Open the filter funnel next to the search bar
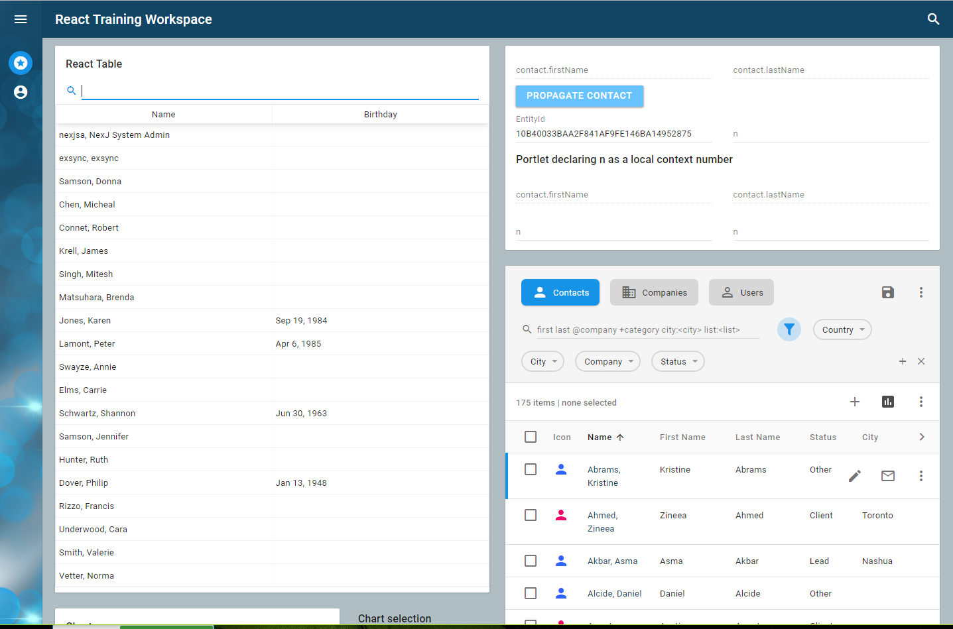Image resolution: width=953 pixels, height=629 pixels. pyautogui.click(x=789, y=329)
